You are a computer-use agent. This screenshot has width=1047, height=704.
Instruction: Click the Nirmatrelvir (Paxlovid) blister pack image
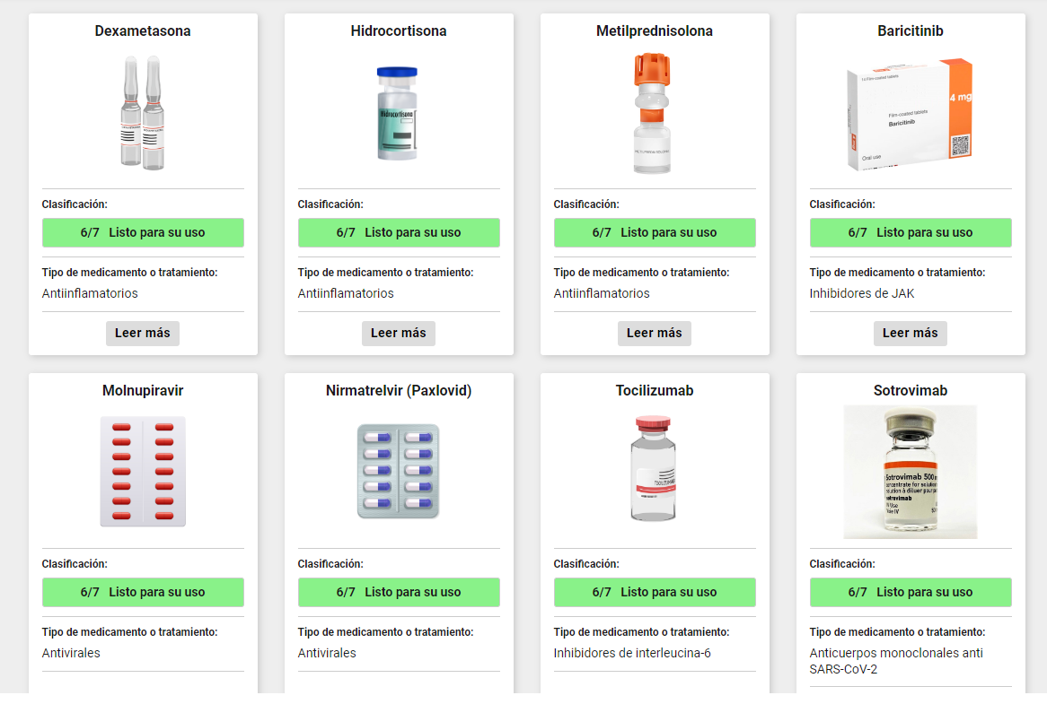[x=399, y=472]
